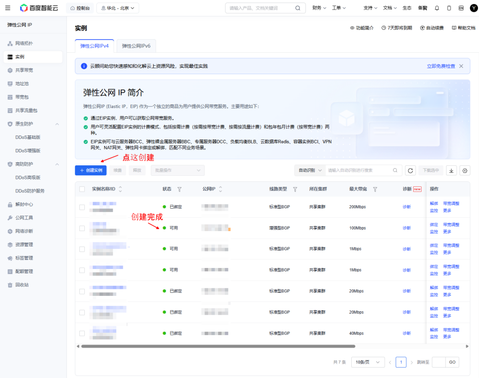
Task: Focus the instance search input field
Action: (x=359, y=170)
